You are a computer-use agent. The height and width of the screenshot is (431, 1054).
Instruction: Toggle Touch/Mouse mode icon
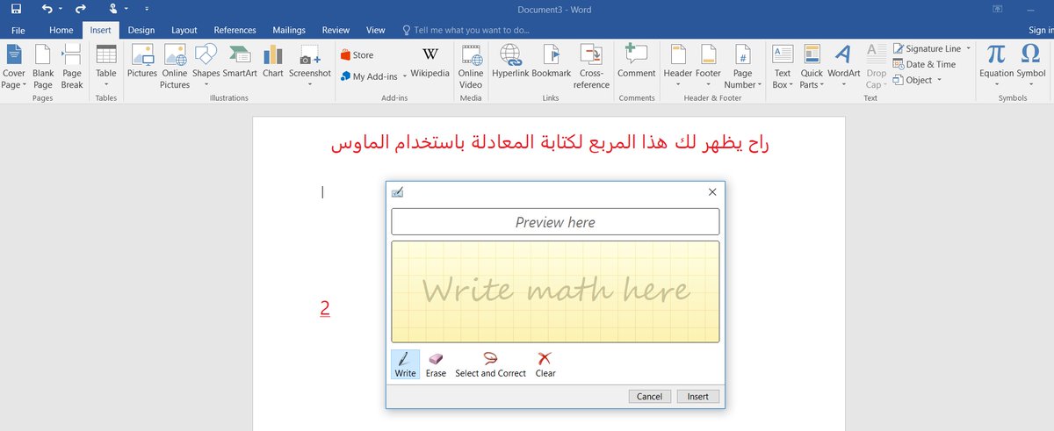113,9
